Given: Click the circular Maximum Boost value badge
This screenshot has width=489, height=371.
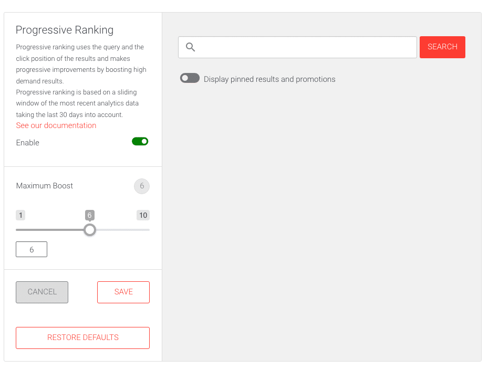Looking at the screenshot, I should [x=142, y=186].
